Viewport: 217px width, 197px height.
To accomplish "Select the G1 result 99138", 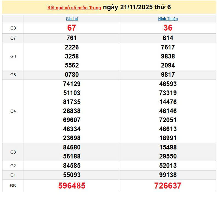I will (x=168, y=175).
